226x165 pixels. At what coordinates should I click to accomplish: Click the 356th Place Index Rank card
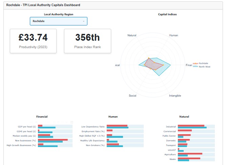pos(87,41)
